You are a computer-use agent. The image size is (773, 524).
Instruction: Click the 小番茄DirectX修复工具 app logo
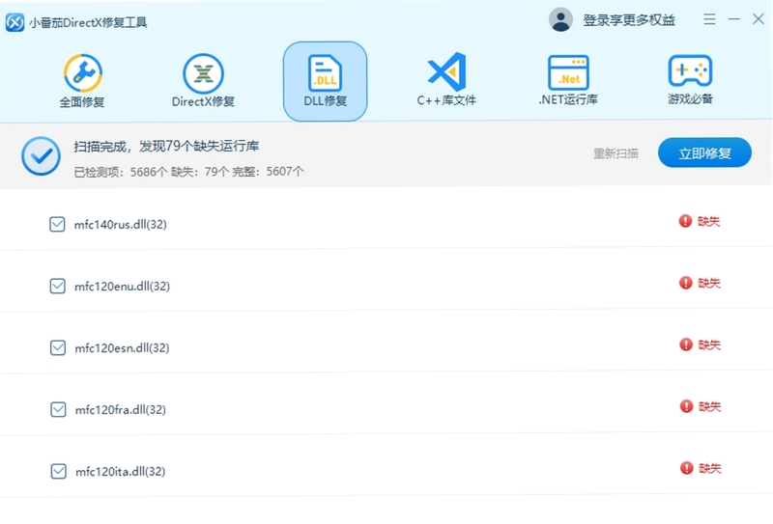pos(14,22)
